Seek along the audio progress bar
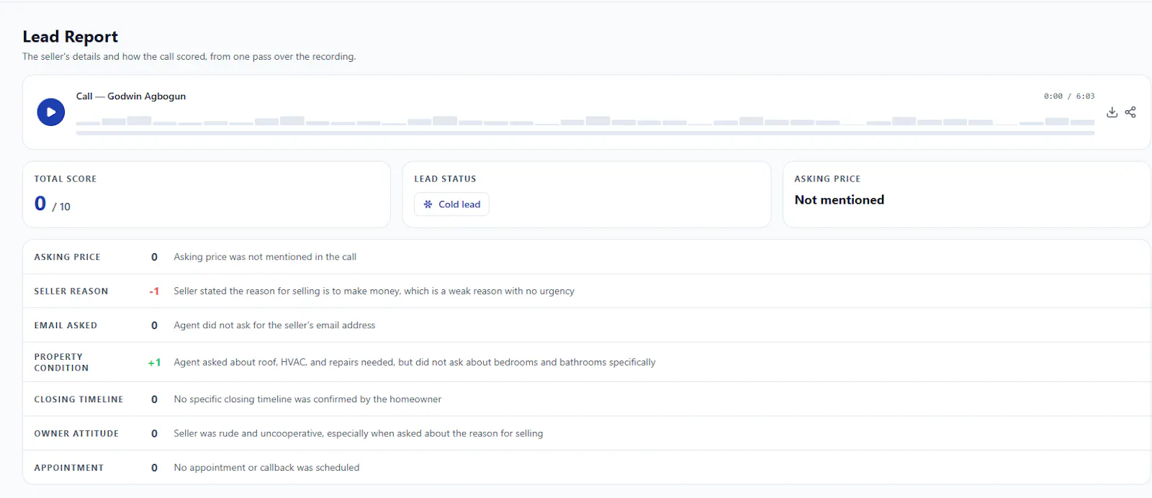 (x=585, y=133)
